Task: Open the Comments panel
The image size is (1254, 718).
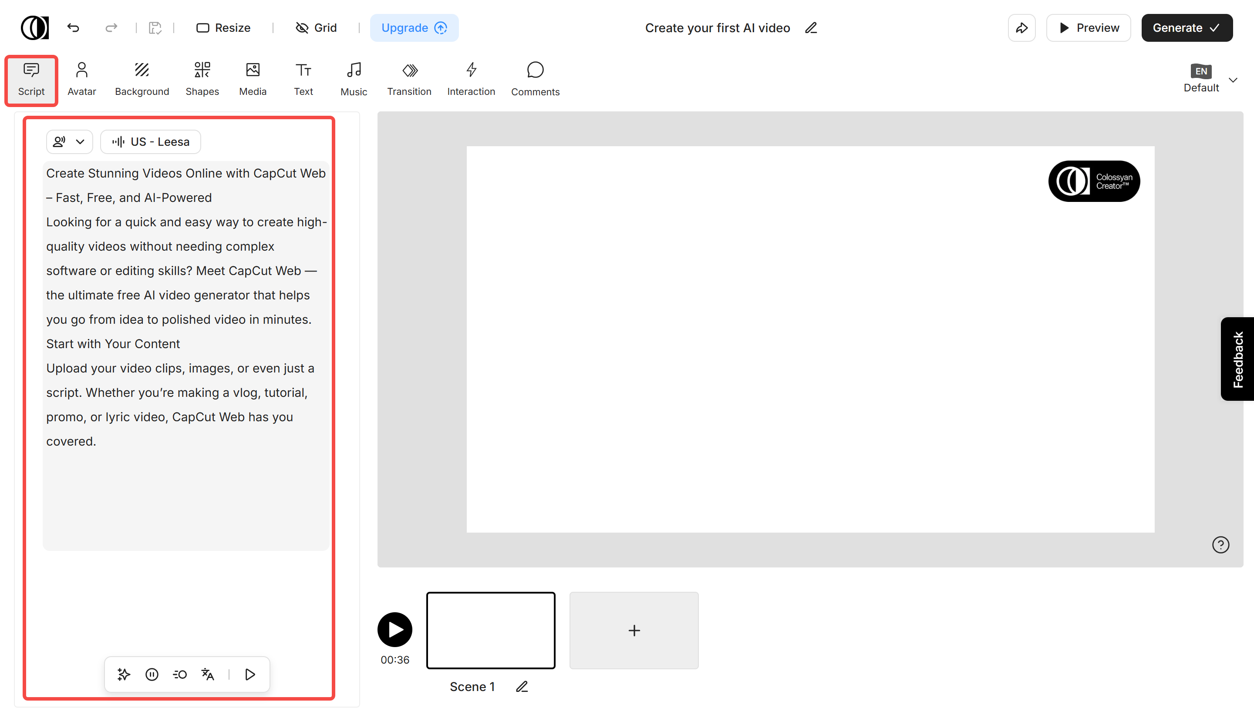Action: pos(535,78)
